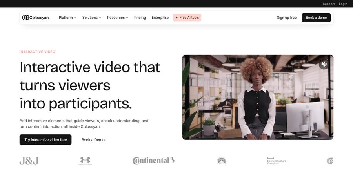The width and height of the screenshot is (353, 186).
Task: Click the Login link
Action: [x=343, y=4]
